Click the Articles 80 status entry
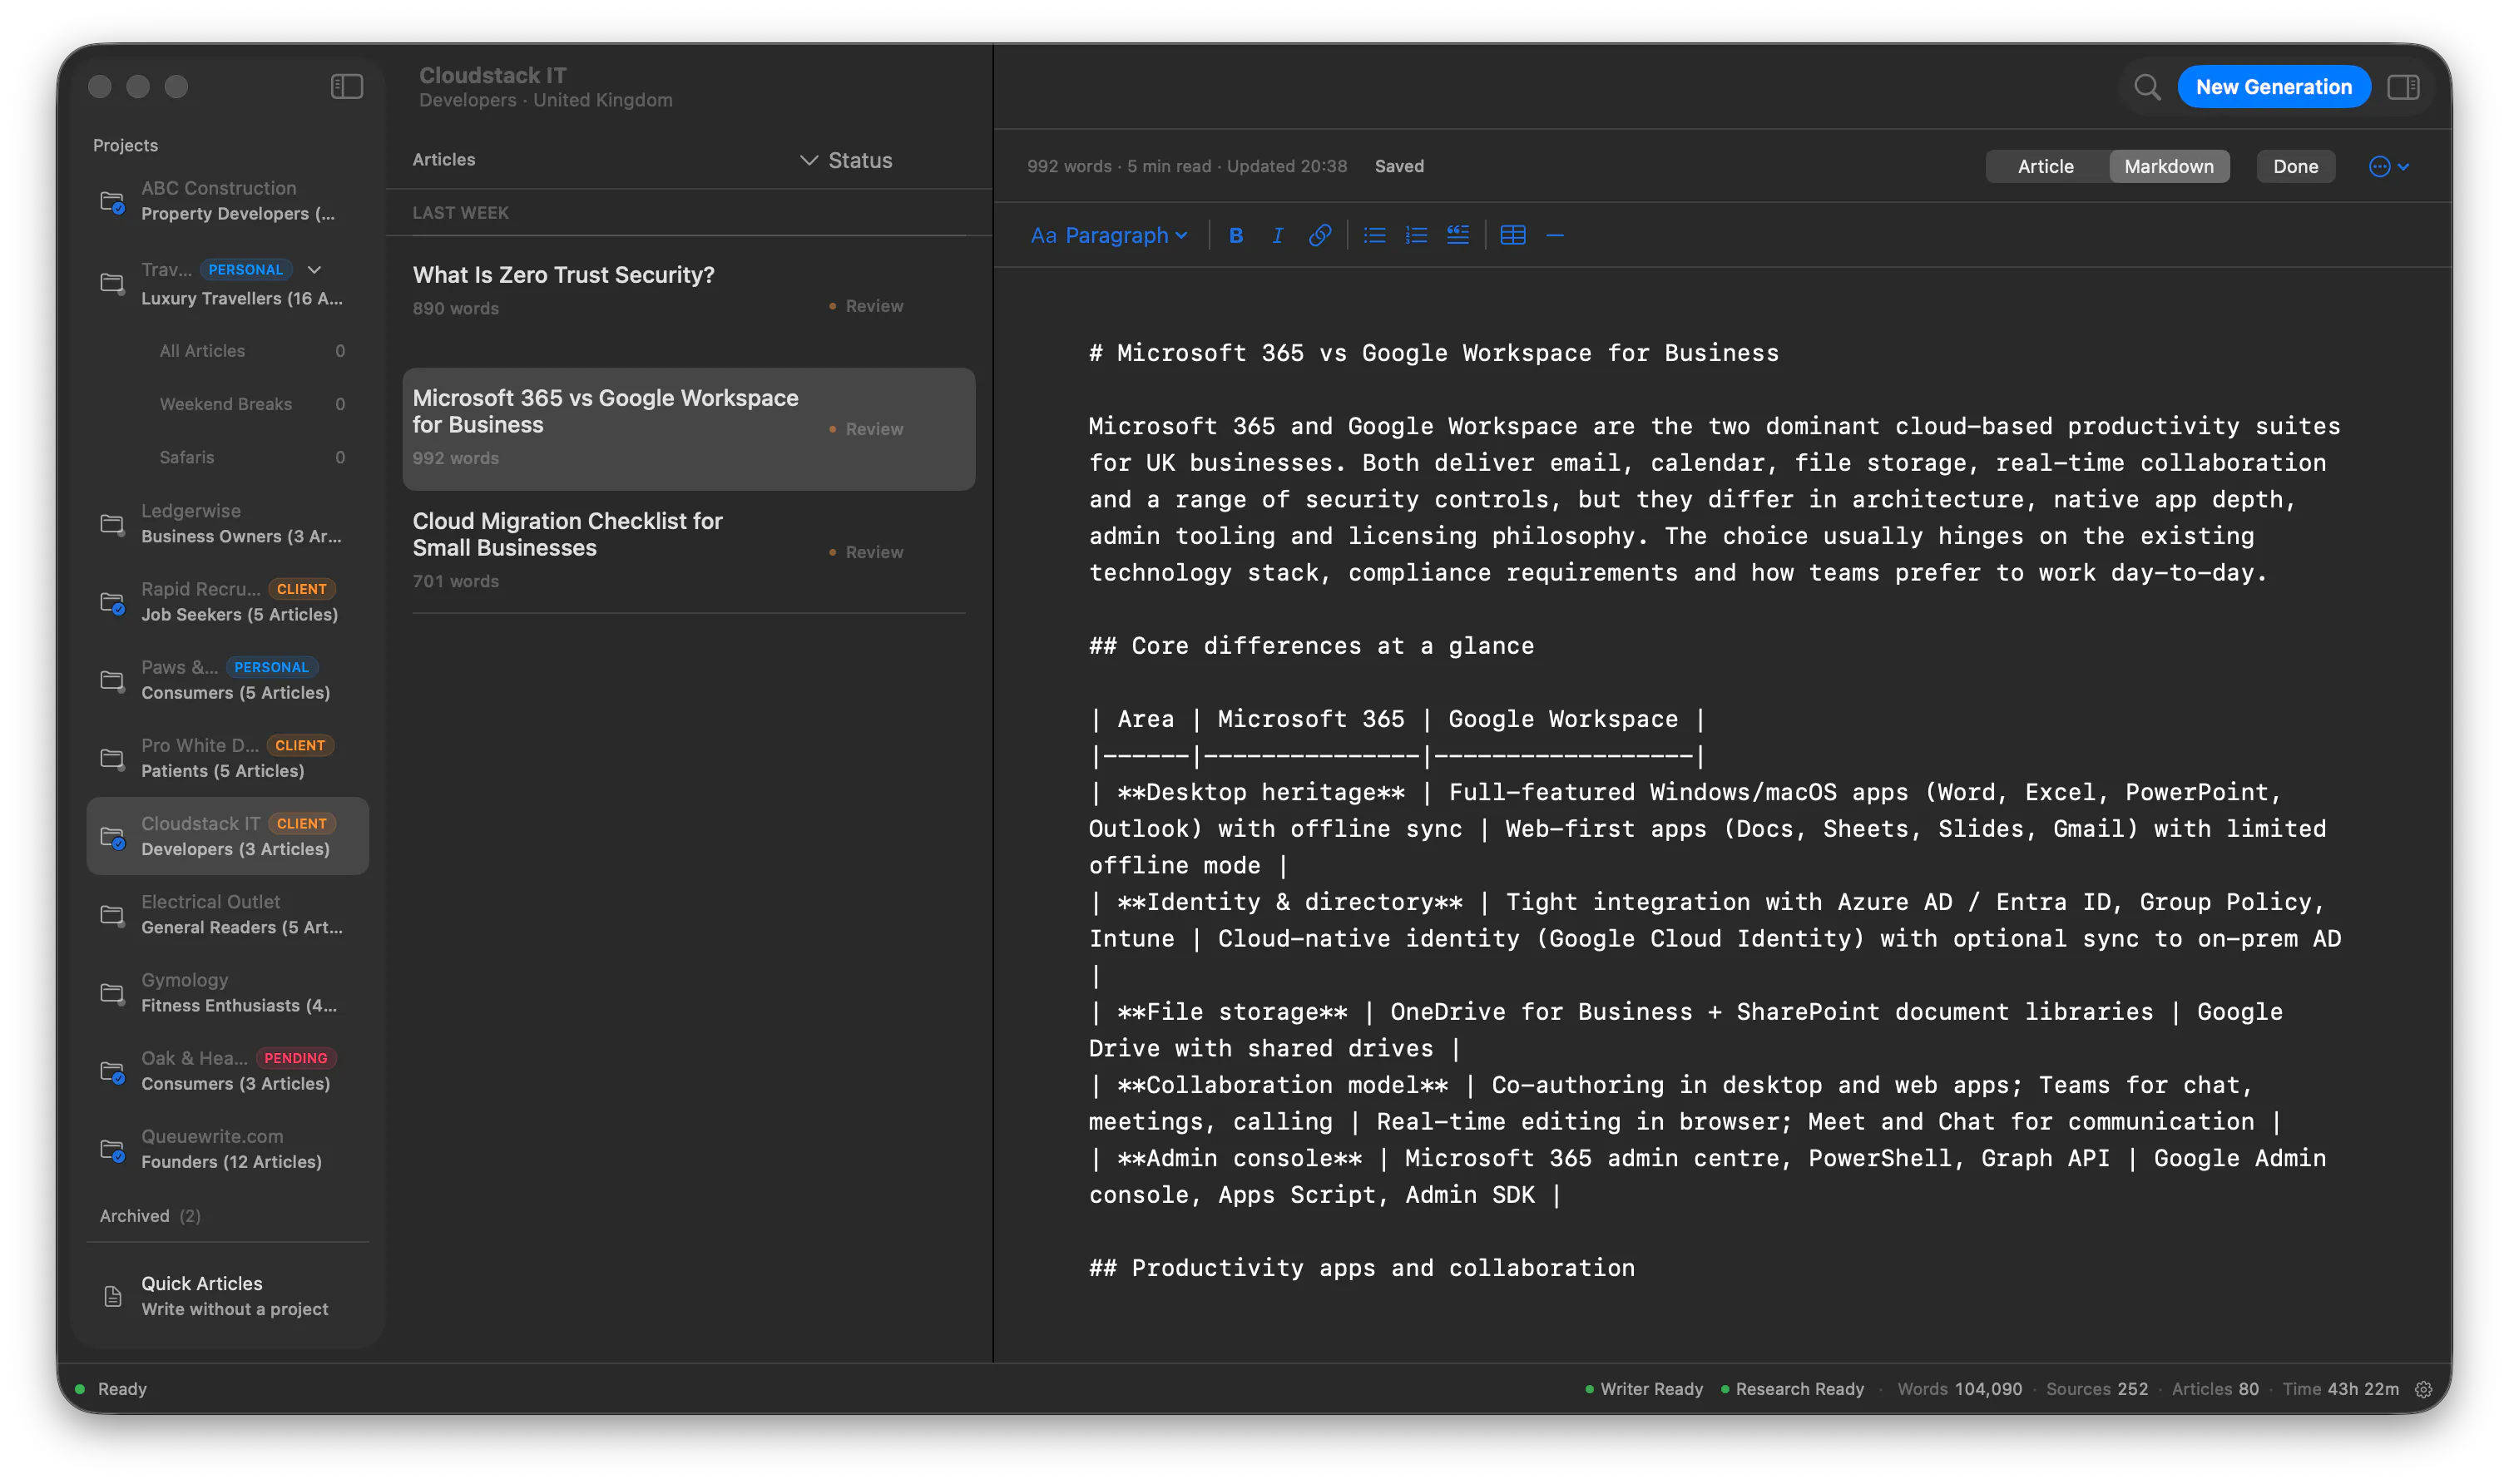Image resolution: width=2509 pixels, height=1484 pixels. click(2214, 1389)
